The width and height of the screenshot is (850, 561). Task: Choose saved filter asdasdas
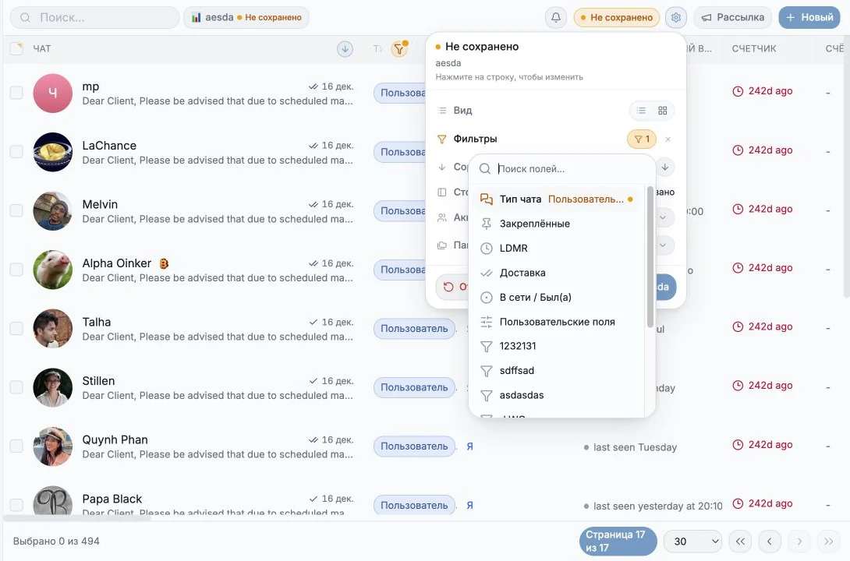tap(557, 395)
